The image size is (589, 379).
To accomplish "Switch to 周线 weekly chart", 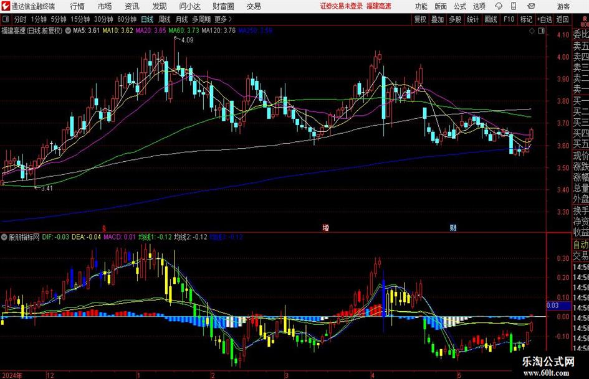I will [165, 19].
